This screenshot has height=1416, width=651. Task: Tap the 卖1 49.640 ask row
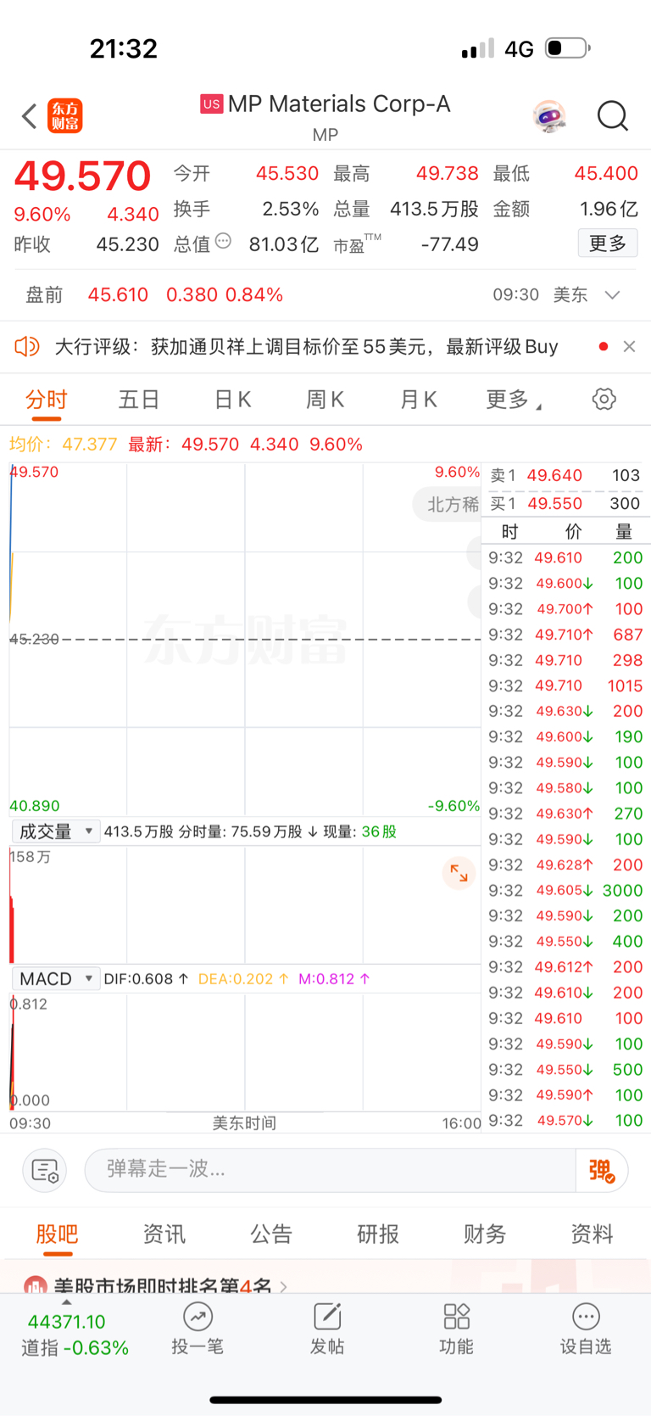click(565, 475)
